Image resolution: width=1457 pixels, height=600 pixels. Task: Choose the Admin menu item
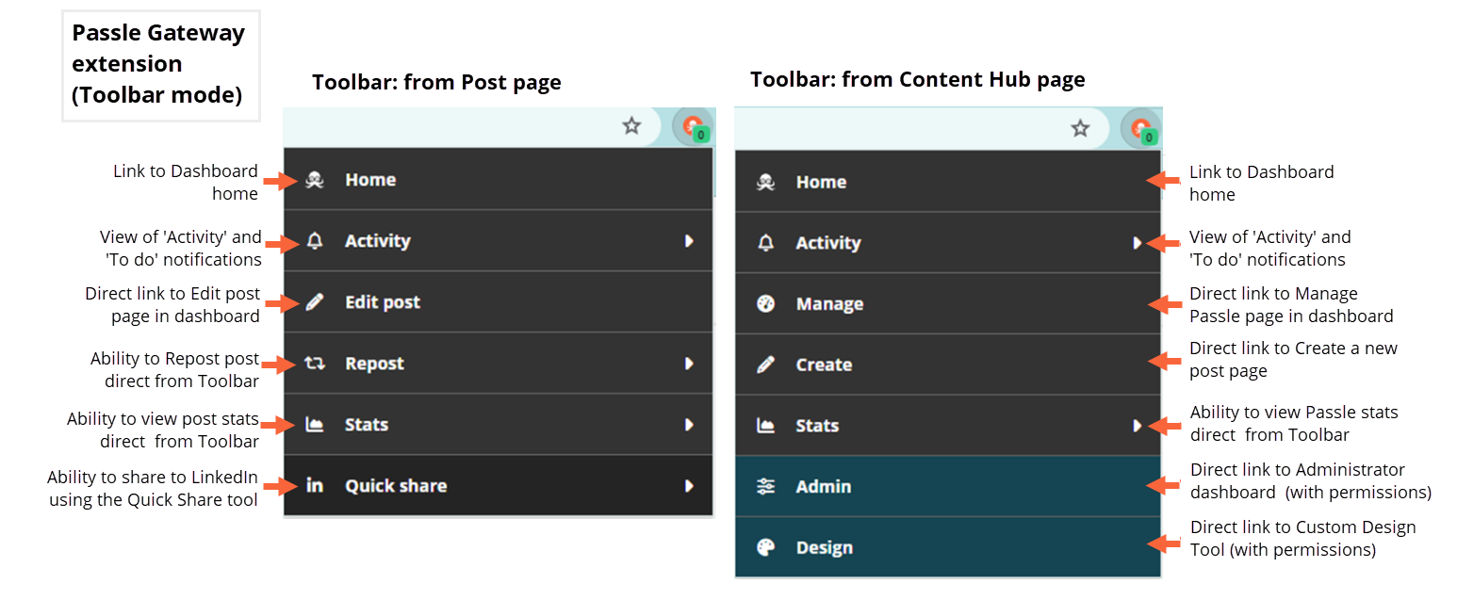[948, 487]
